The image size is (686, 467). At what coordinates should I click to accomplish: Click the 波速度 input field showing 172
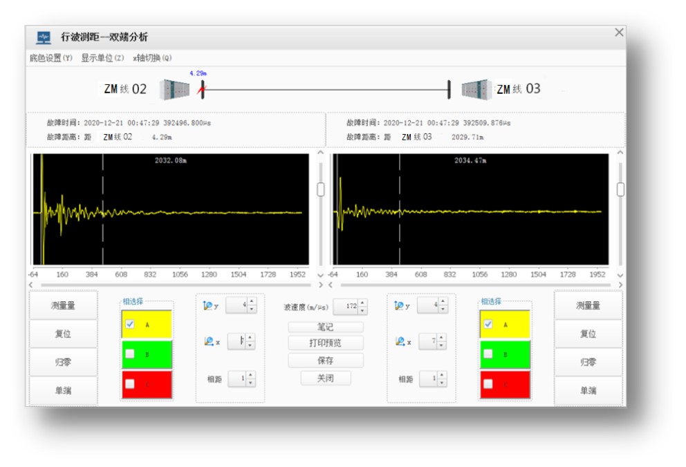click(346, 306)
